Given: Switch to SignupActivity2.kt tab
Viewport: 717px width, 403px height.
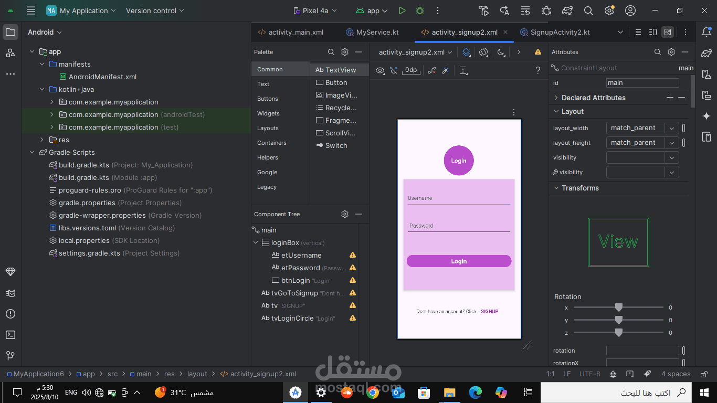Looking at the screenshot, I should pos(554,32).
